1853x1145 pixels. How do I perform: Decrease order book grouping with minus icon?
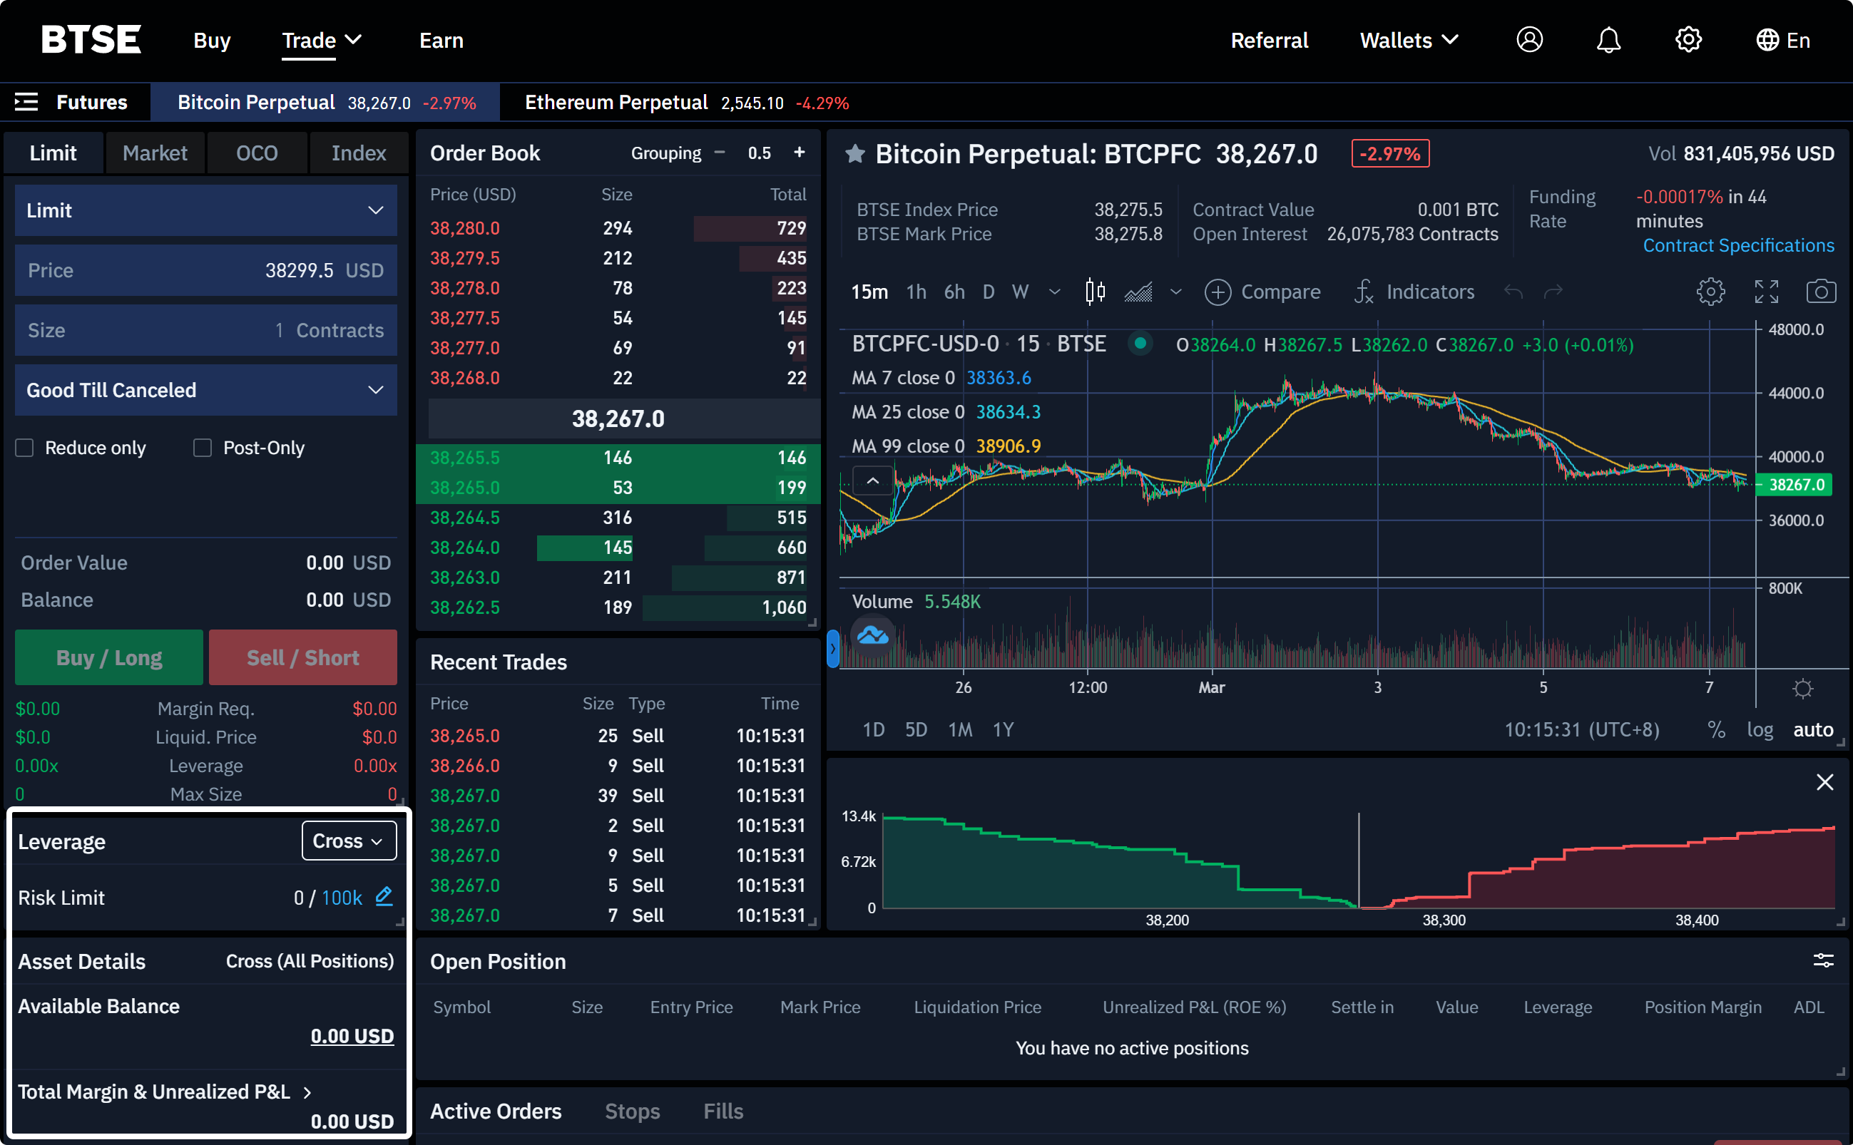[x=720, y=152]
